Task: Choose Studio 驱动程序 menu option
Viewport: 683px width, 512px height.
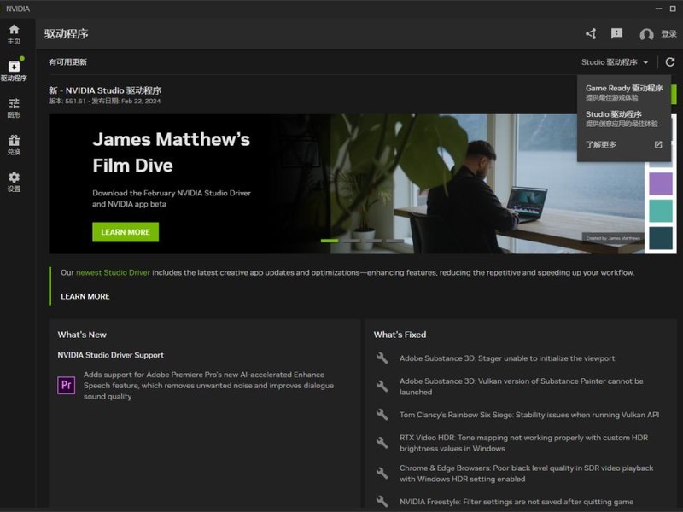Action: click(x=624, y=119)
